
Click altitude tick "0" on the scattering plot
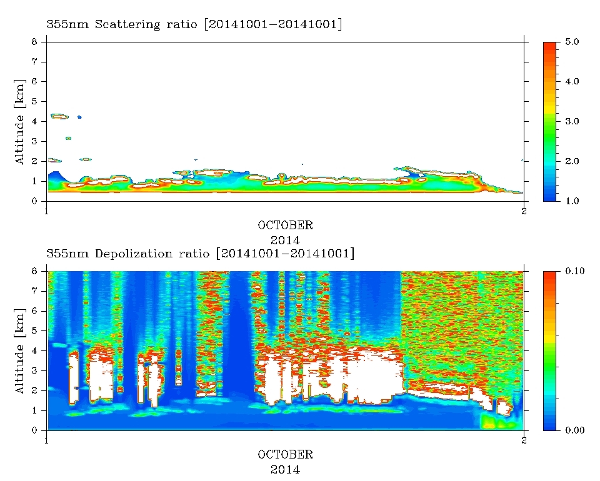click(34, 201)
